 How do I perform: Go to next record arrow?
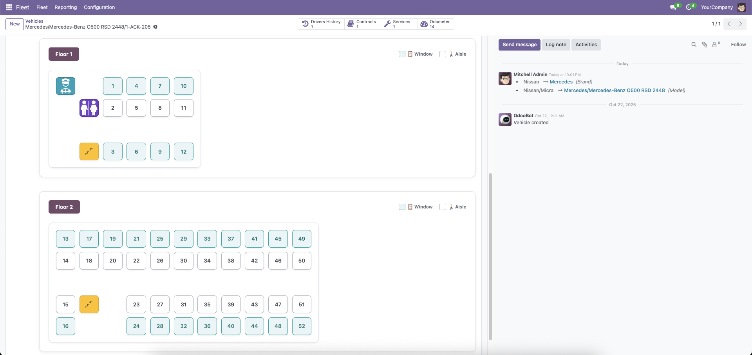tap(740, 24)
